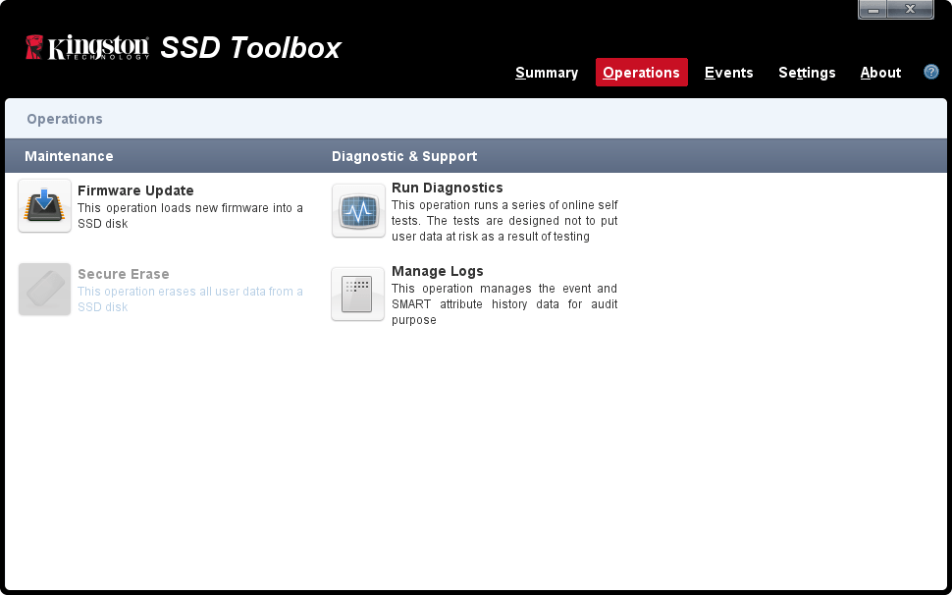Click the 'SMART attribute history data' description
Viewport: 952px width, 595px height.
point(504,303)
